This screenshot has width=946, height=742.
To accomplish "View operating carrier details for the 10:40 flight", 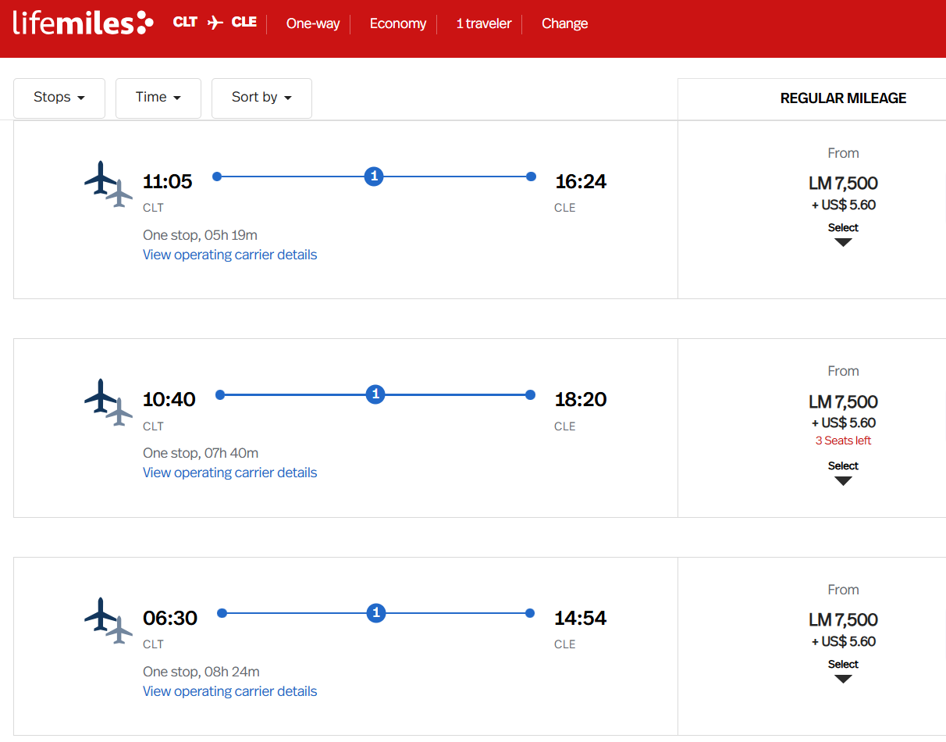I will (x=229, y=473).
